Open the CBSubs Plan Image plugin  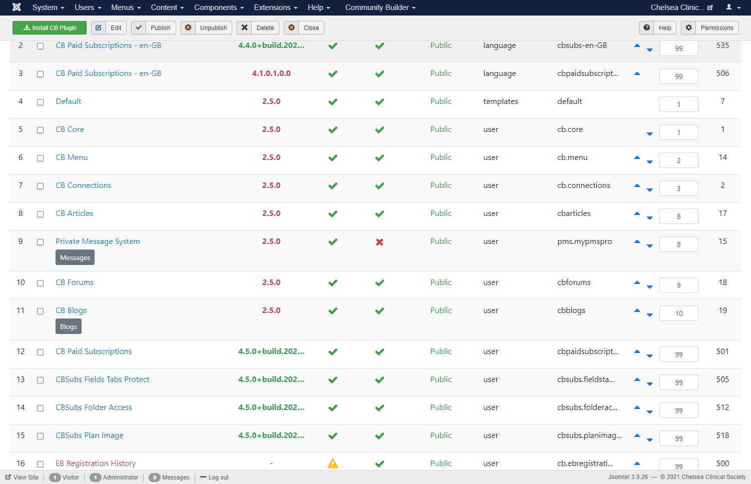[90, 435]
